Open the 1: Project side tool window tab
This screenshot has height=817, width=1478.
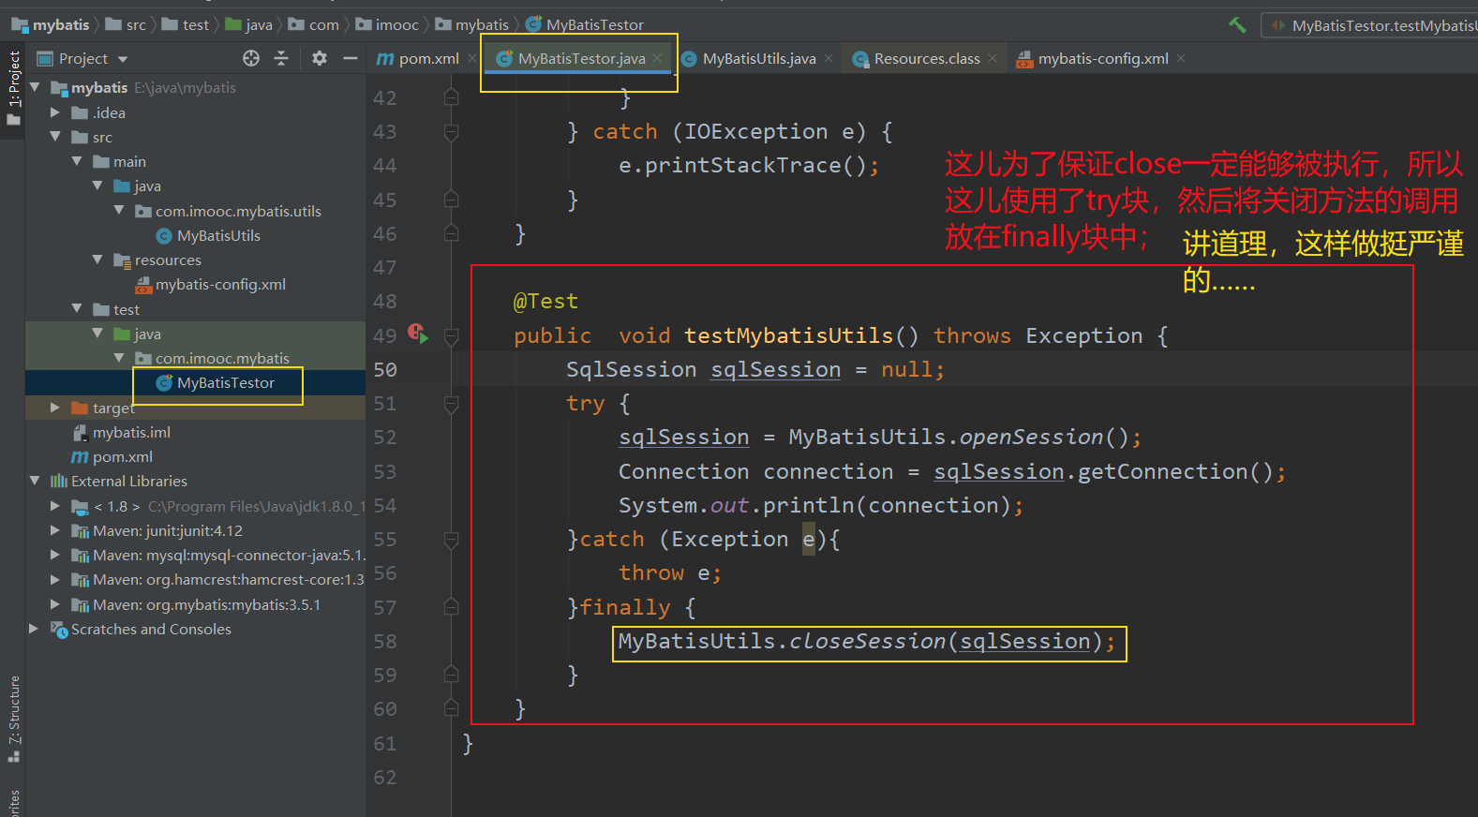pyautogui.click(x=13, y=90)
